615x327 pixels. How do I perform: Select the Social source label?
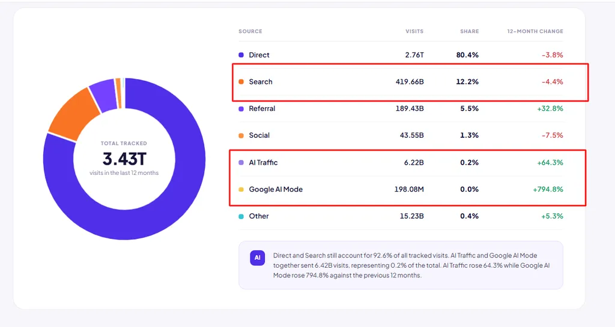point(259,135)
